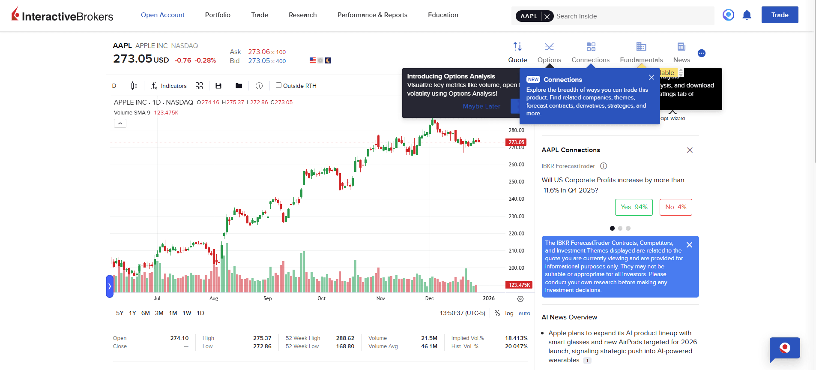Close the Connections tooltip popup
The width and height of the screenshot is (816, 370).
coord(652,77)
